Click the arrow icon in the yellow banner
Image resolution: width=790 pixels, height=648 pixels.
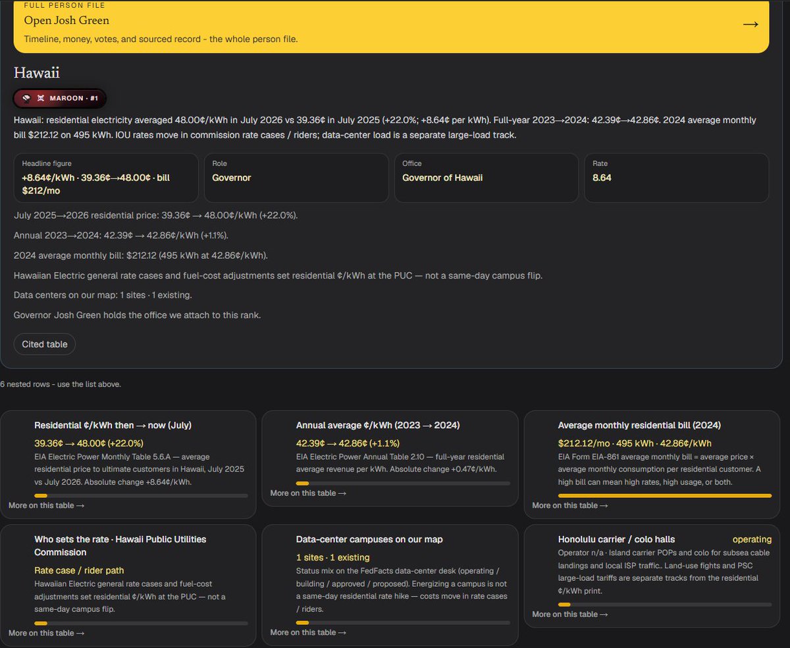click(x=750, y=24)
